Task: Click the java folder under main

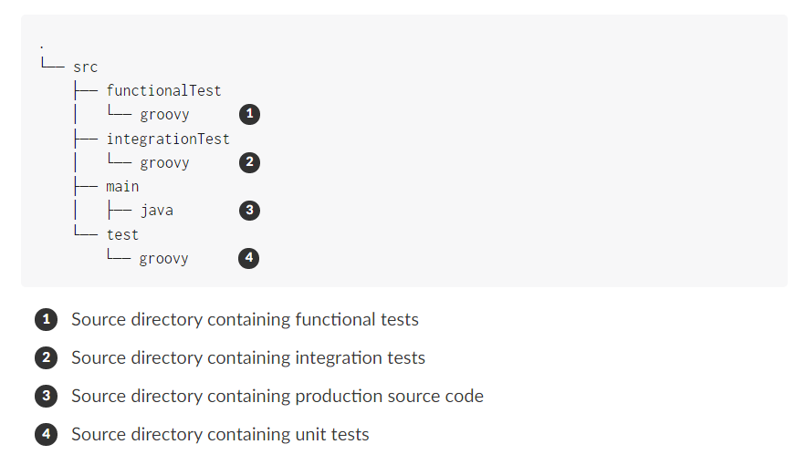Action: point(157,211)
